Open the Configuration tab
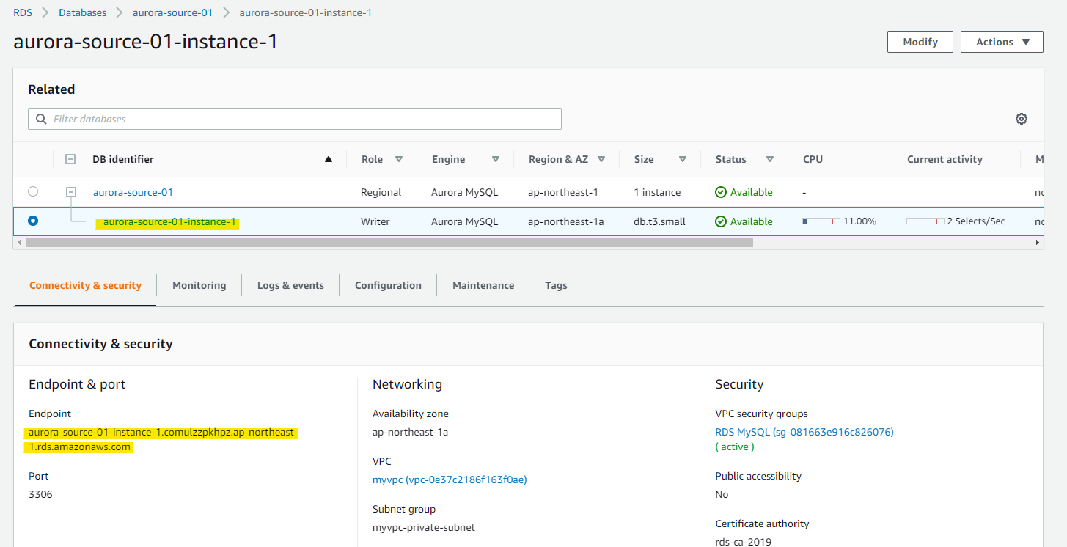Viewport: 1067px width, 547px height. click(388, 285)
